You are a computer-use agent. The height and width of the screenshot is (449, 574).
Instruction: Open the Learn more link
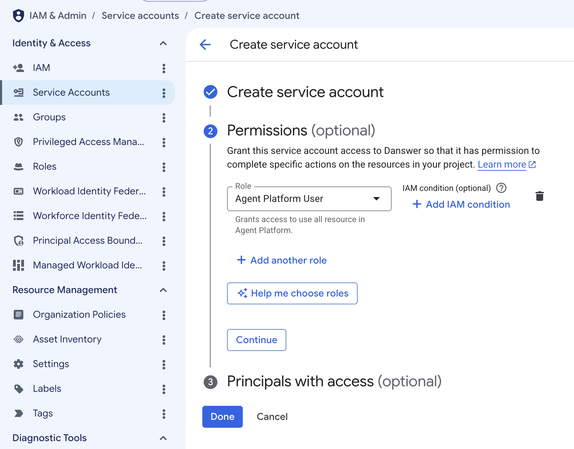(507, 165)
